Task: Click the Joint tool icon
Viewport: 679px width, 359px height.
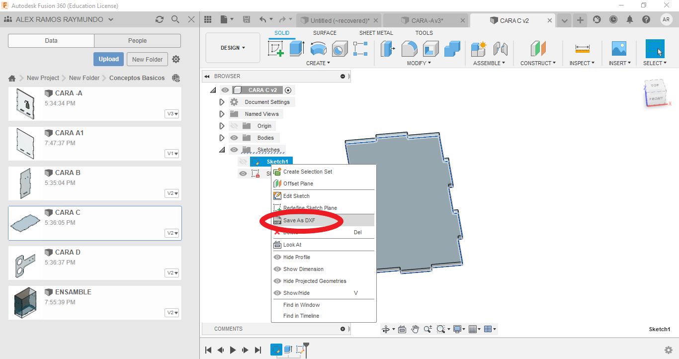Action: point(500,49)
